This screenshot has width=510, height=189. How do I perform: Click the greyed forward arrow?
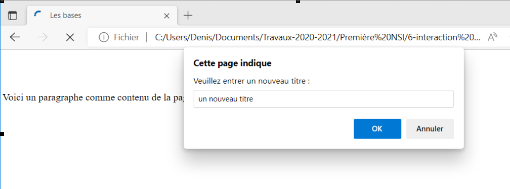pyautogui.click(x=42, y=38)
